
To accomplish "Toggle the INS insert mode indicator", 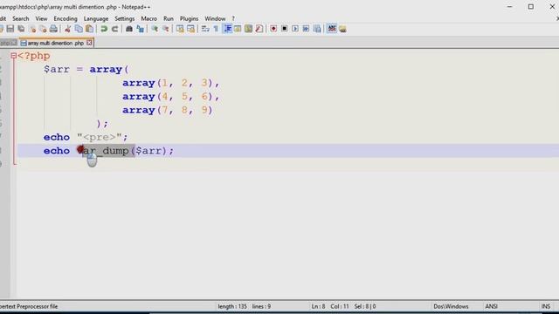I will pyautogui.click(x=546, y=306).
